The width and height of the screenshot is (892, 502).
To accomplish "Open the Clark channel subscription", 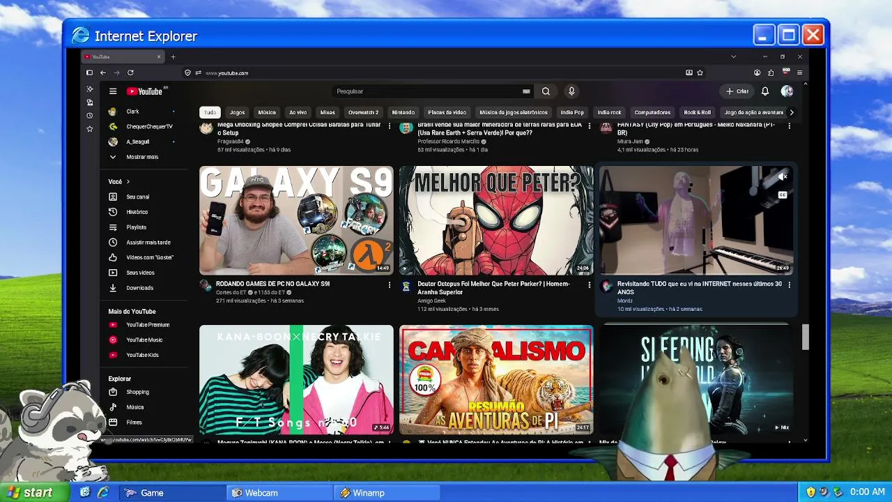I will (x=132, y=112).
